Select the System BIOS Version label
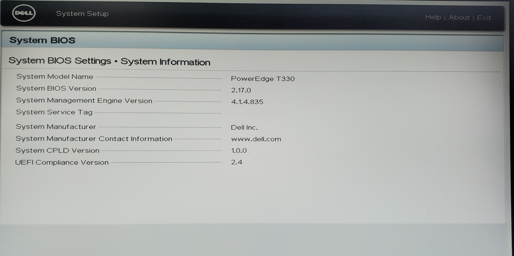Screen dimensions: 514x256 click(x=56, y=89)
